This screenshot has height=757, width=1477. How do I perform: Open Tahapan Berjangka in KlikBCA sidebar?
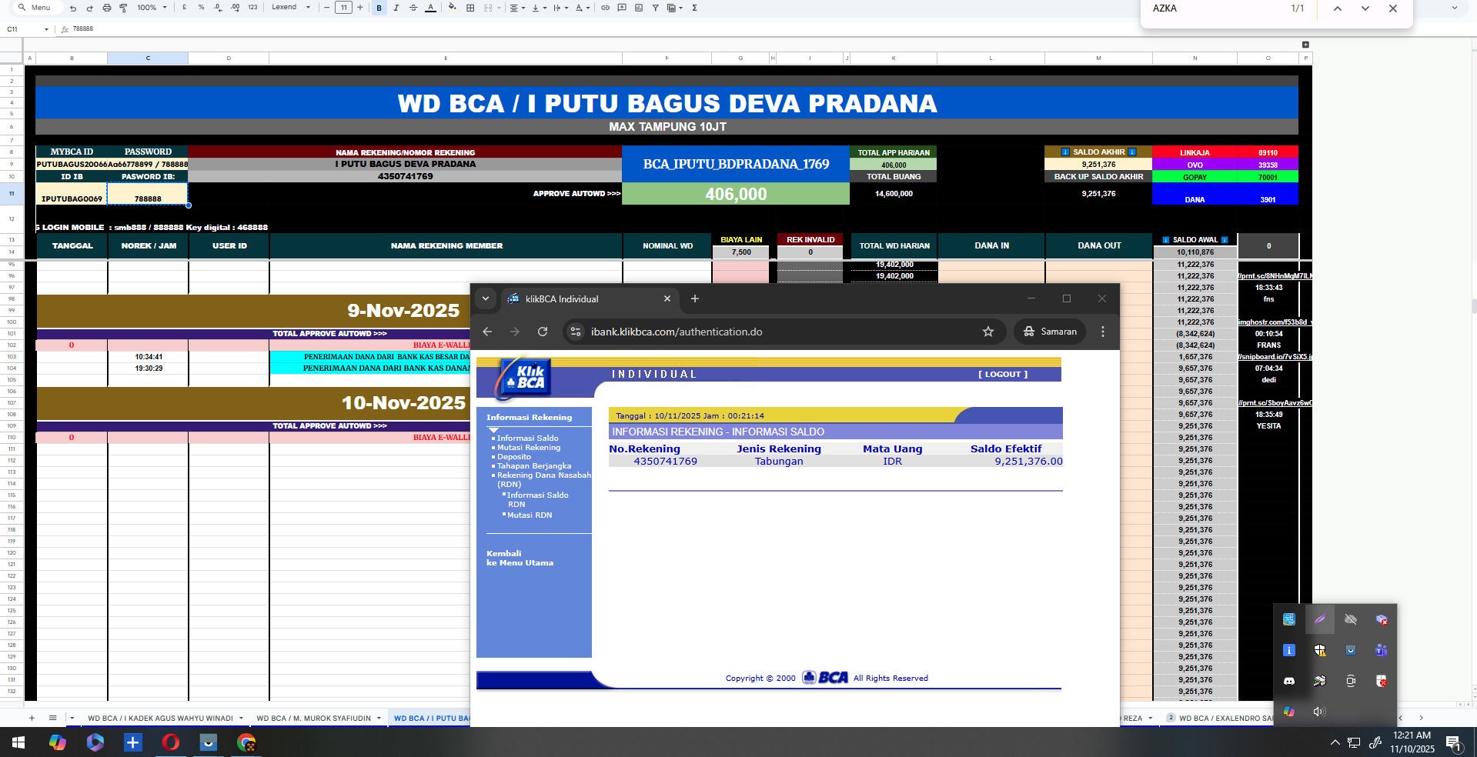(534, 466)
